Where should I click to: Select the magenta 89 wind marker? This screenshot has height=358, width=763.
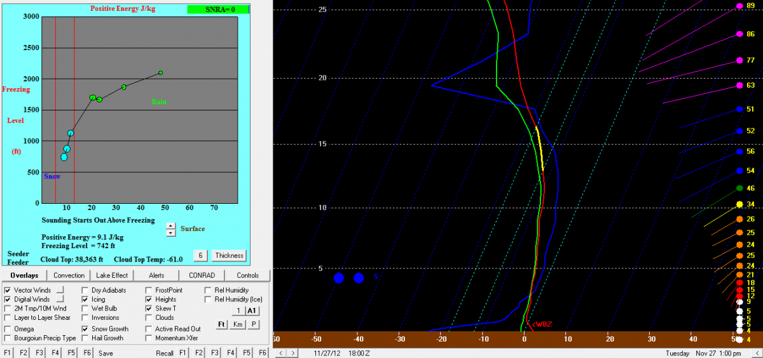pyautogui.click(x=739, y=6)
